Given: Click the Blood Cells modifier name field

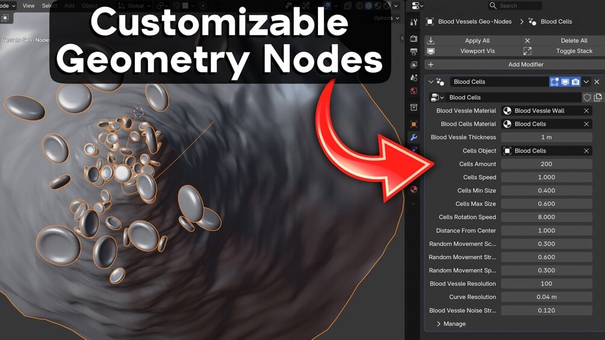Looking at the screenshot, I should tap(499, 82).
